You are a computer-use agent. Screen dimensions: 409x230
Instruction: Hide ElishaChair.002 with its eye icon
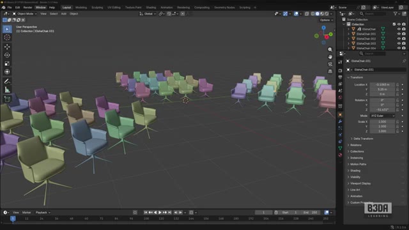tap(399, 38)
